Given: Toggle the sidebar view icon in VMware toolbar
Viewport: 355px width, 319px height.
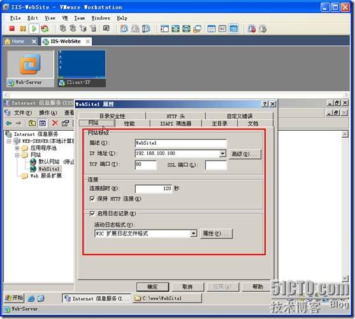Looking at the screenshot, I should 164,29.
